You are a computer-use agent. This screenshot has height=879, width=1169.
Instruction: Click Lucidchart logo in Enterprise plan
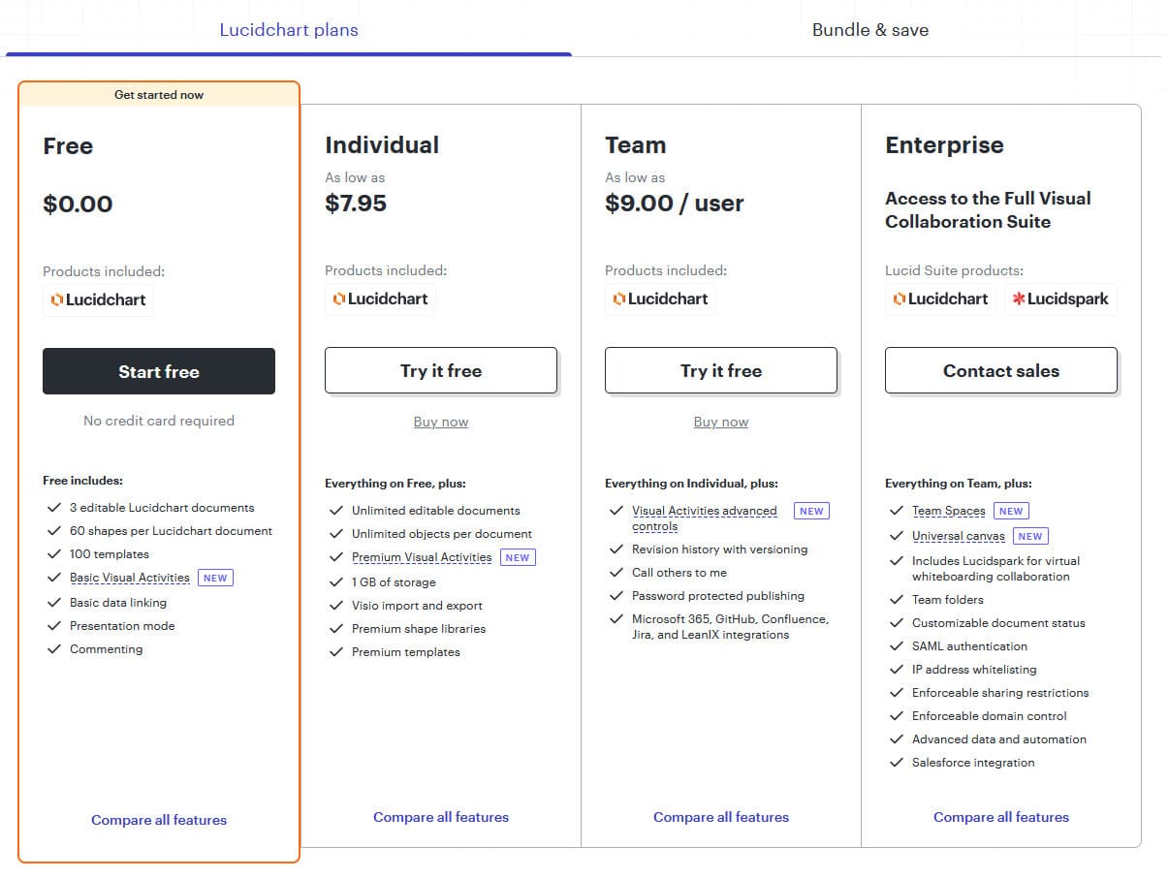click(x=940, y=299)
